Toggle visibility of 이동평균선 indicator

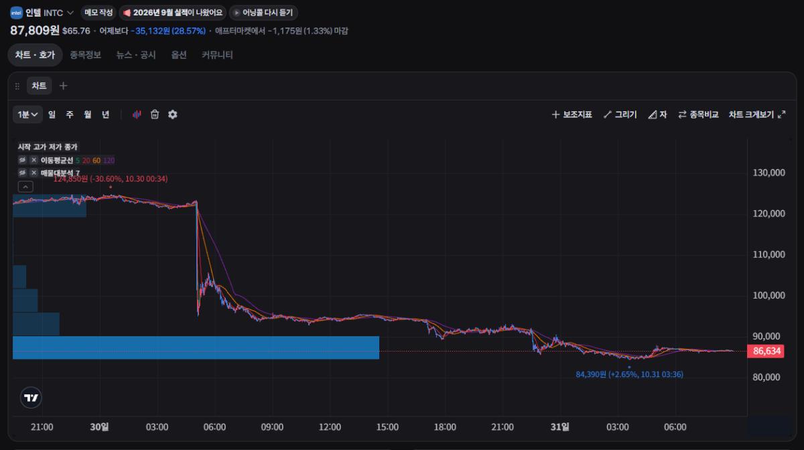click(x=21, y=160)
